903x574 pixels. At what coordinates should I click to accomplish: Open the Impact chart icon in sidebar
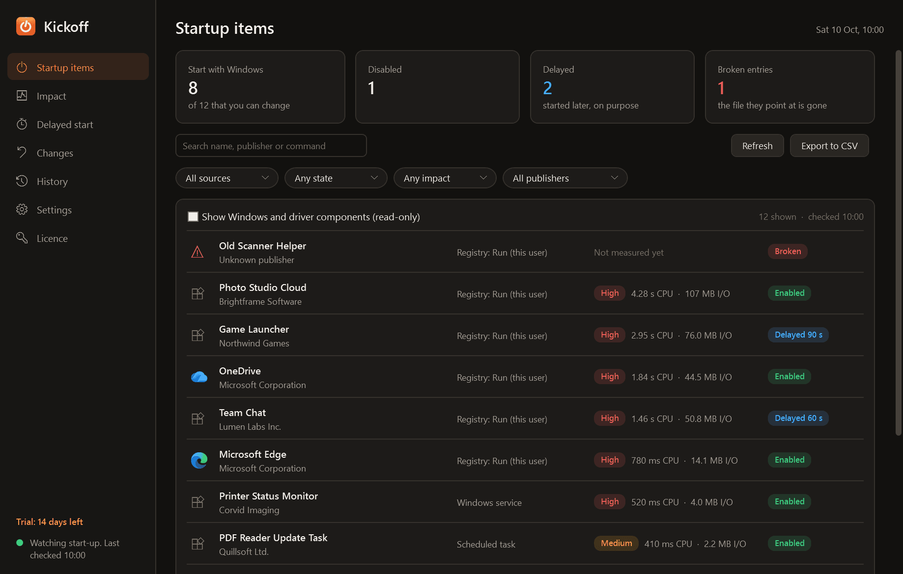[22, 96]
